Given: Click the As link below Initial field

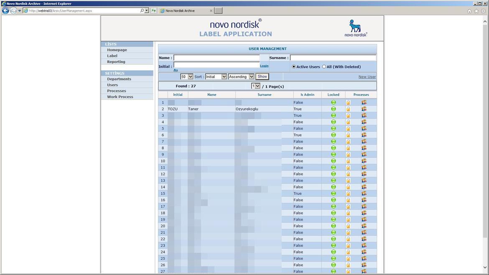Looking at the screenshot, I should [x=176, y=70].
